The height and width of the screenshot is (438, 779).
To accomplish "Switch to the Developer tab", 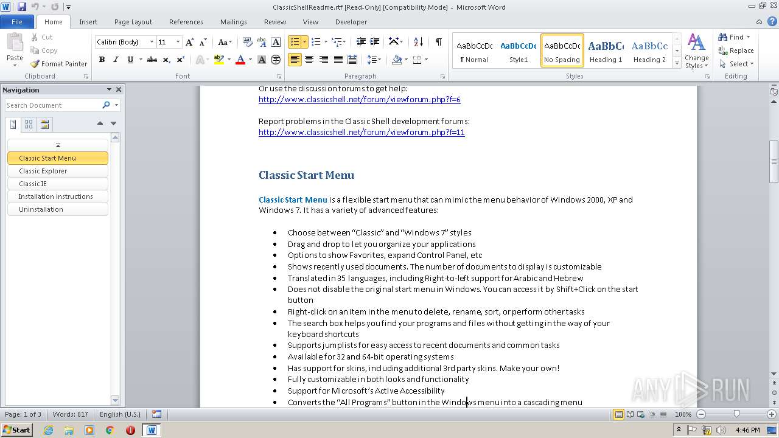I will click(351, 22).
